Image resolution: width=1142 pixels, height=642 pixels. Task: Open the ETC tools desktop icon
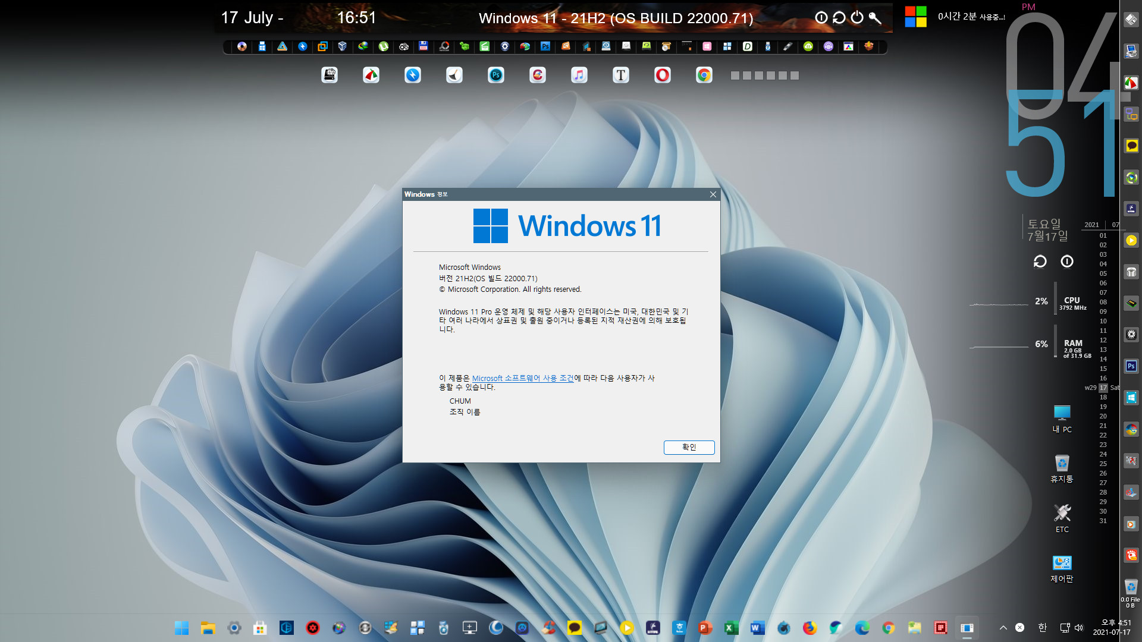pos(1062,518)
